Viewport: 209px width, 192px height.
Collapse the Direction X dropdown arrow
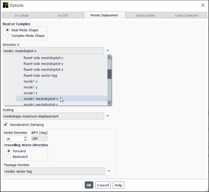tap(108, 51)
